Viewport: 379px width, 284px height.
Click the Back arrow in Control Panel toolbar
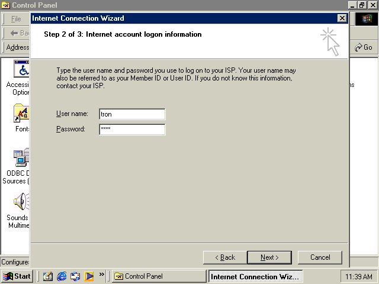coord(20,33)
